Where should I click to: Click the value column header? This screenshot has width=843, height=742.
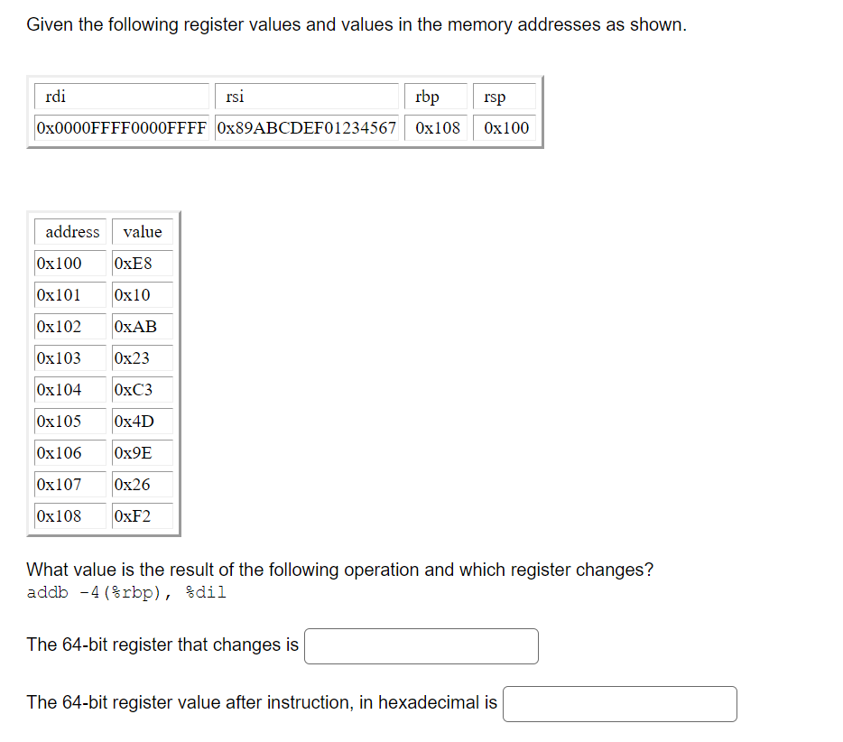click(142, 232)
